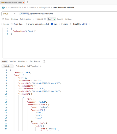Select the GraphQL body type radio

click(71, 24)
